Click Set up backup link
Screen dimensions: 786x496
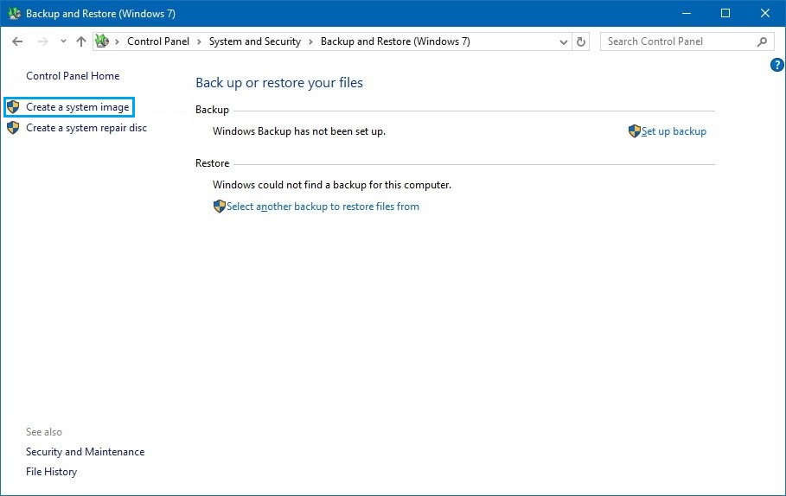pos(674,131)
